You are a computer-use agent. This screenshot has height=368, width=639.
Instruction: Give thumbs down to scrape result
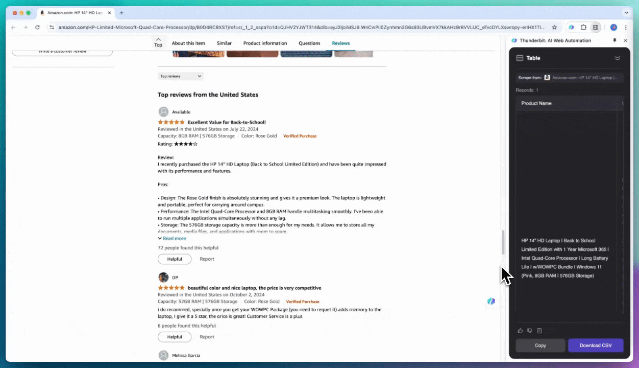pos(530,331)
